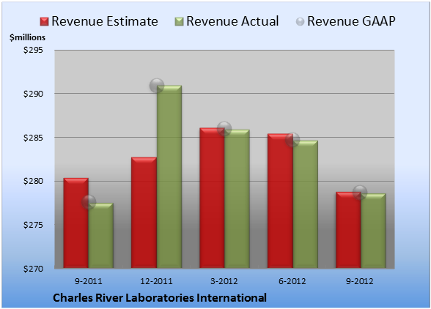
Task: Click the green Revenue Actual legend swatch
Action: [179, 22]
